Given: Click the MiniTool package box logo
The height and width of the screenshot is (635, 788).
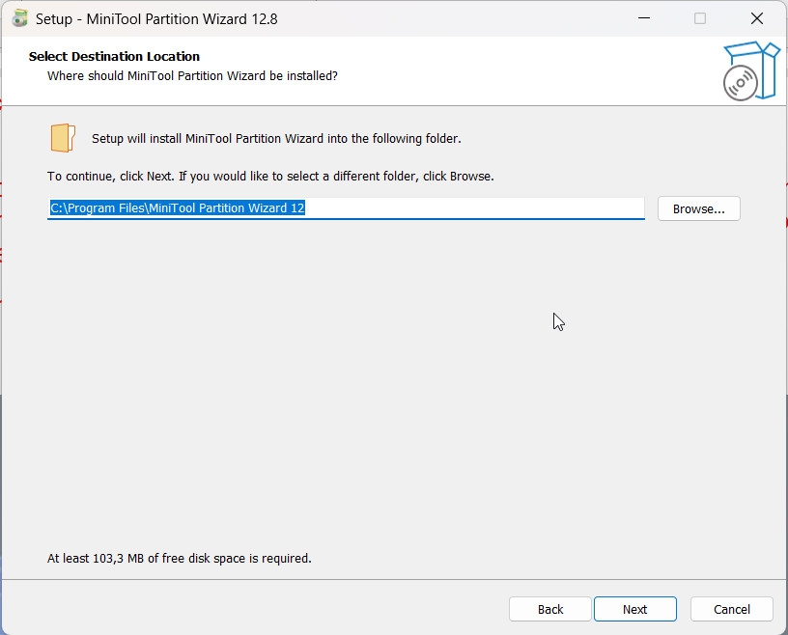Looking at the screenshot, I should coord(751,70).
